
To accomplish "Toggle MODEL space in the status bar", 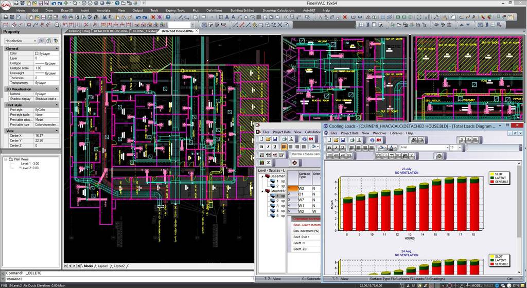I will coord(477,285).
